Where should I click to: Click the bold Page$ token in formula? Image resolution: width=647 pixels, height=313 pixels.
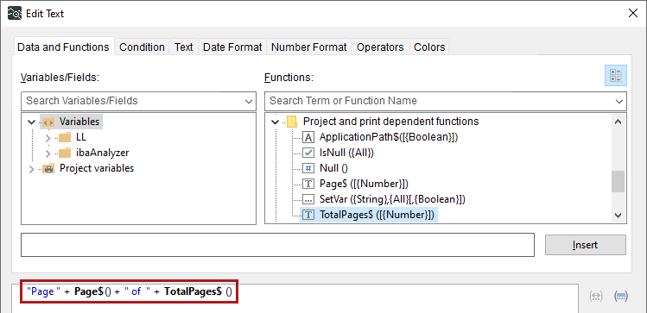pyautogui.click(x=88, y=292)
